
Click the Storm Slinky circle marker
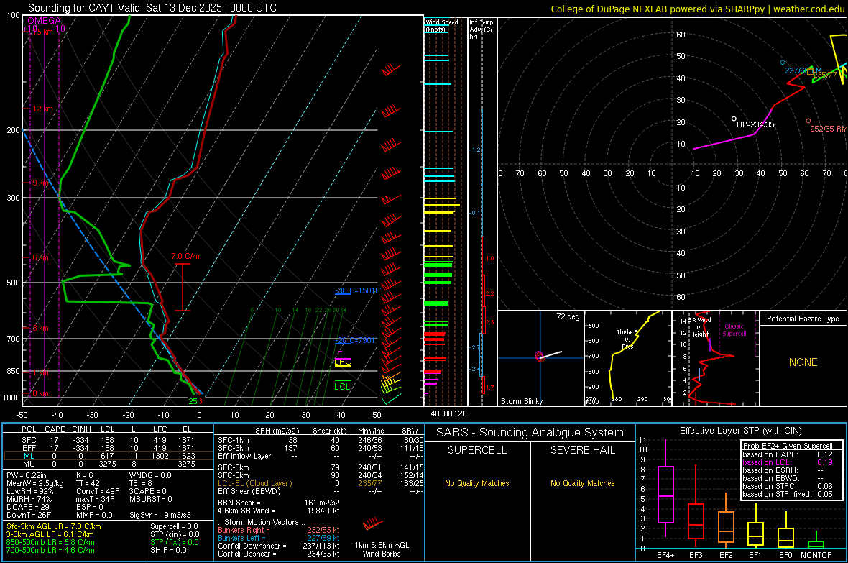[539, 356]
